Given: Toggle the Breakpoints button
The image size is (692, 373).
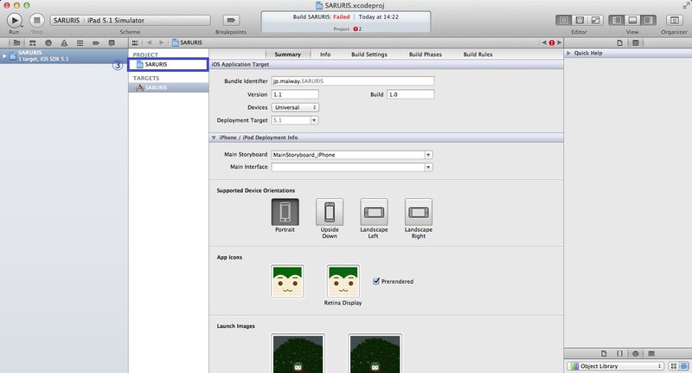Looking at the screenshot, I should coord(231,20).
